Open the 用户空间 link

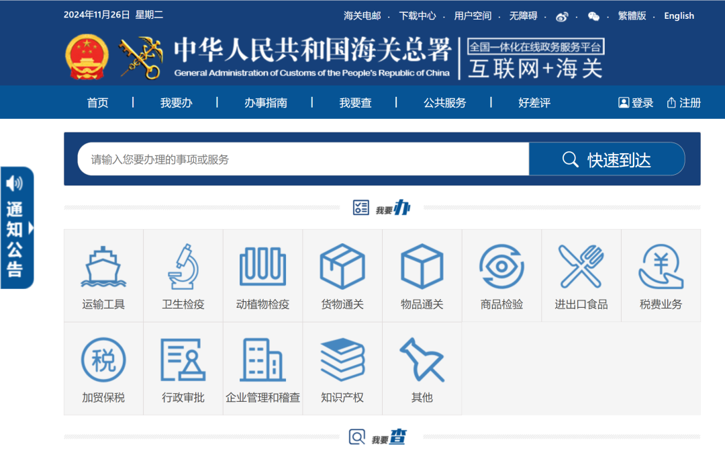coord(473,15)
